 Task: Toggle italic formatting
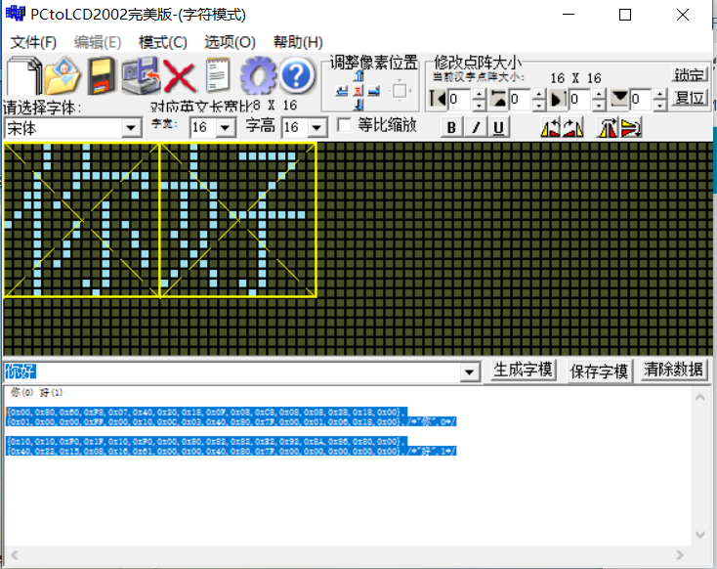pos(476,127)
